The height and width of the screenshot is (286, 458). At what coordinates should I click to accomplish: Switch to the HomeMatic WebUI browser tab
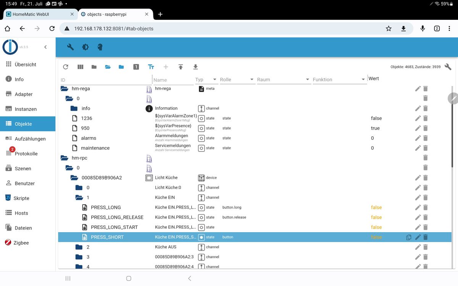[40, 14]
